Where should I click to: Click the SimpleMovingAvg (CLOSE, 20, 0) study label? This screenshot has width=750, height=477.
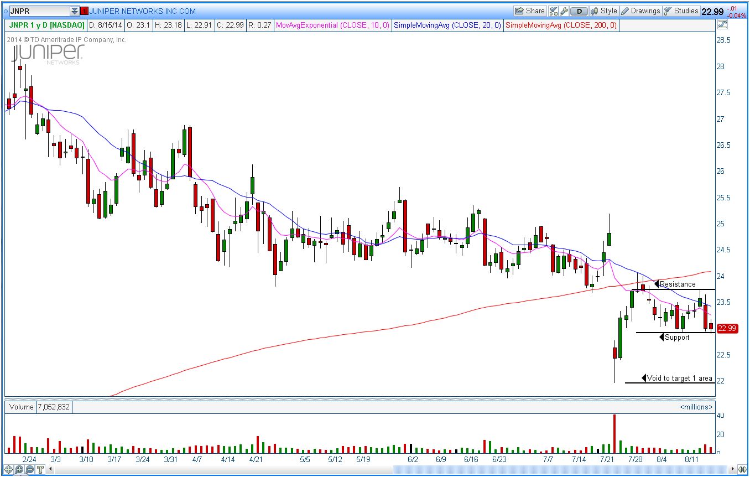(x=448, y=25)
